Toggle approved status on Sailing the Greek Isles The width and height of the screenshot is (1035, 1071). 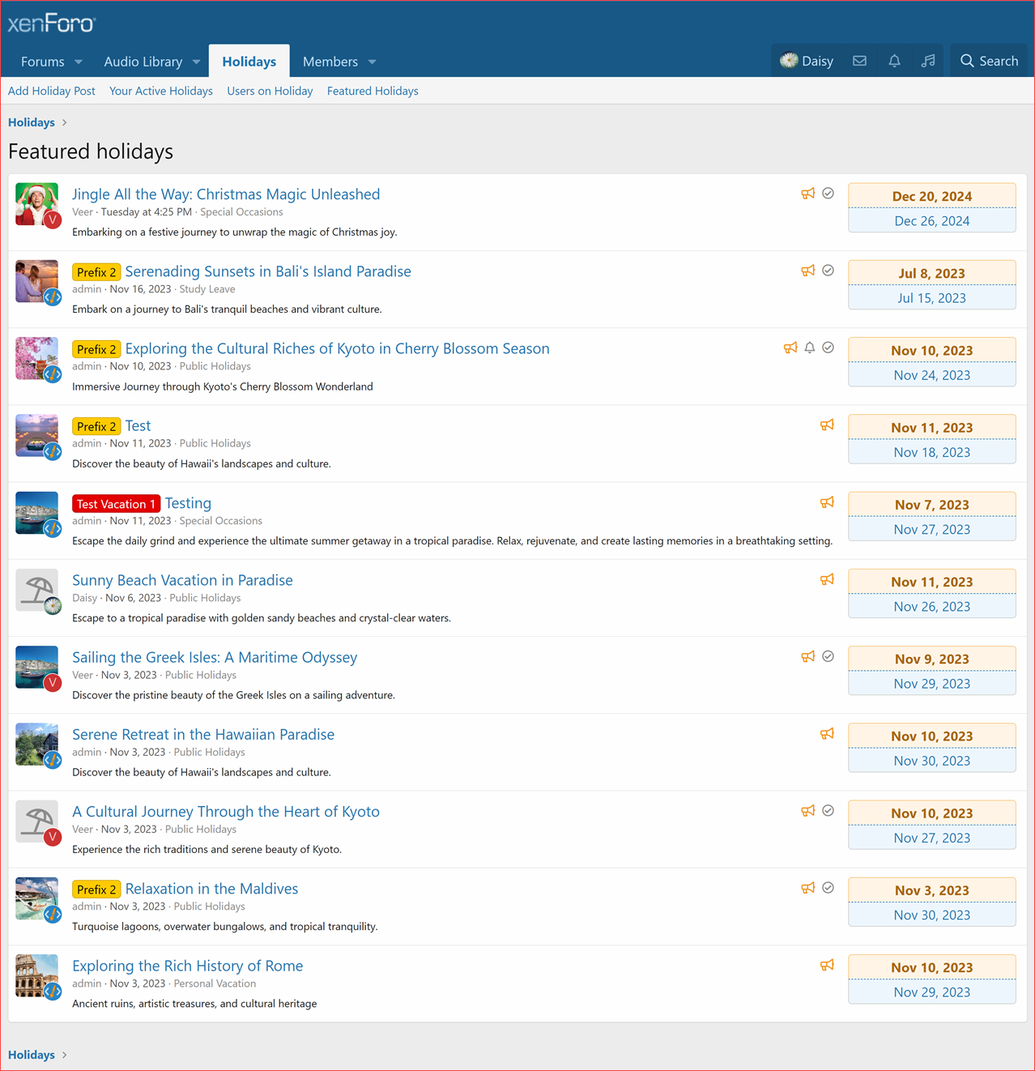(x=828, y=655)
